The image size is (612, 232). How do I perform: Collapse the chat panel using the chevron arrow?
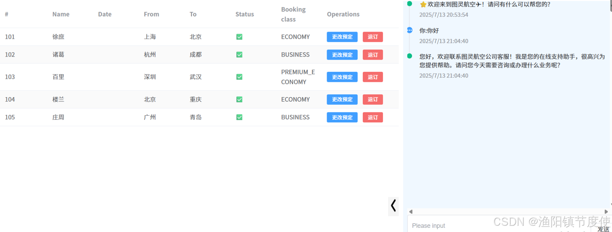point(393,206)
